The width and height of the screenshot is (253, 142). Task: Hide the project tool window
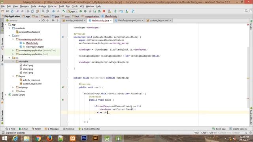point(58,21)
